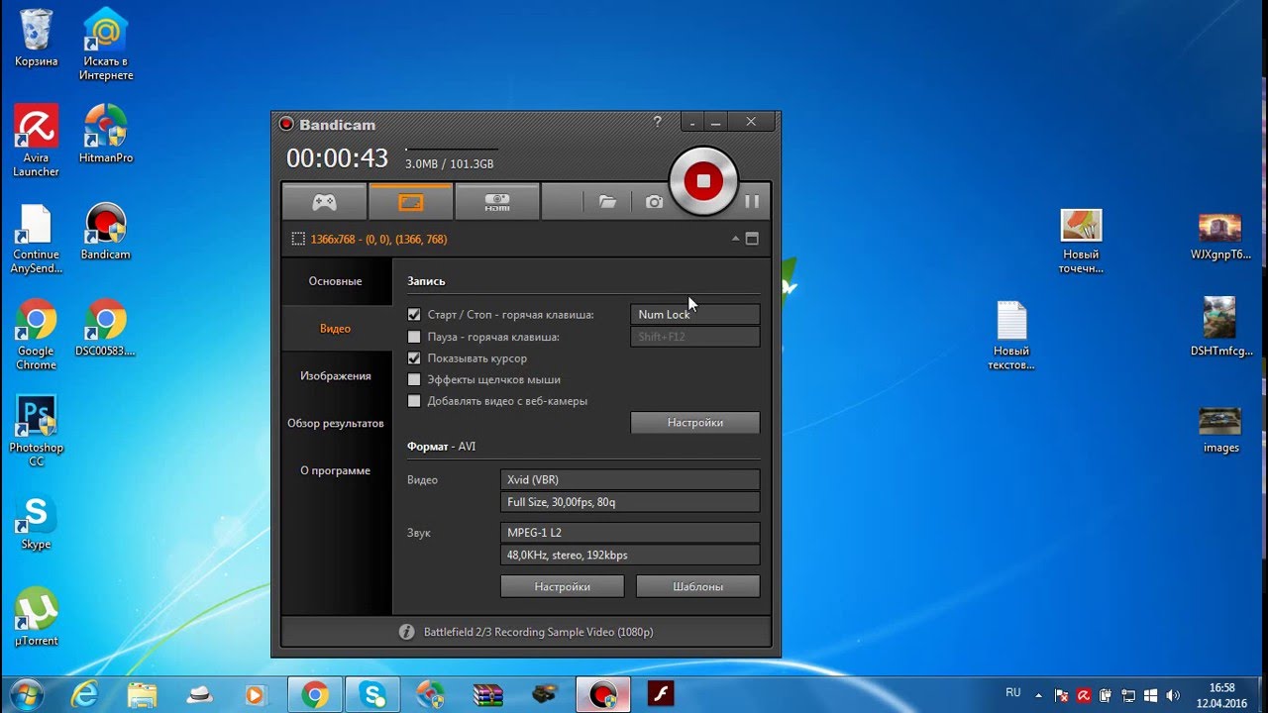
Task: Click the dashed rectangle target area icon
Action: click(x=297, y=239)
